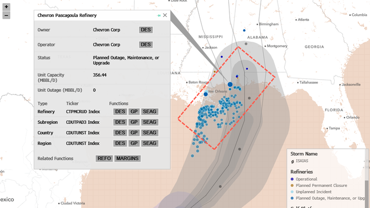Viewport: 370px width, 208px height.
Task: Click SEAG in the Country row
Action: click(x=150, y=133)
